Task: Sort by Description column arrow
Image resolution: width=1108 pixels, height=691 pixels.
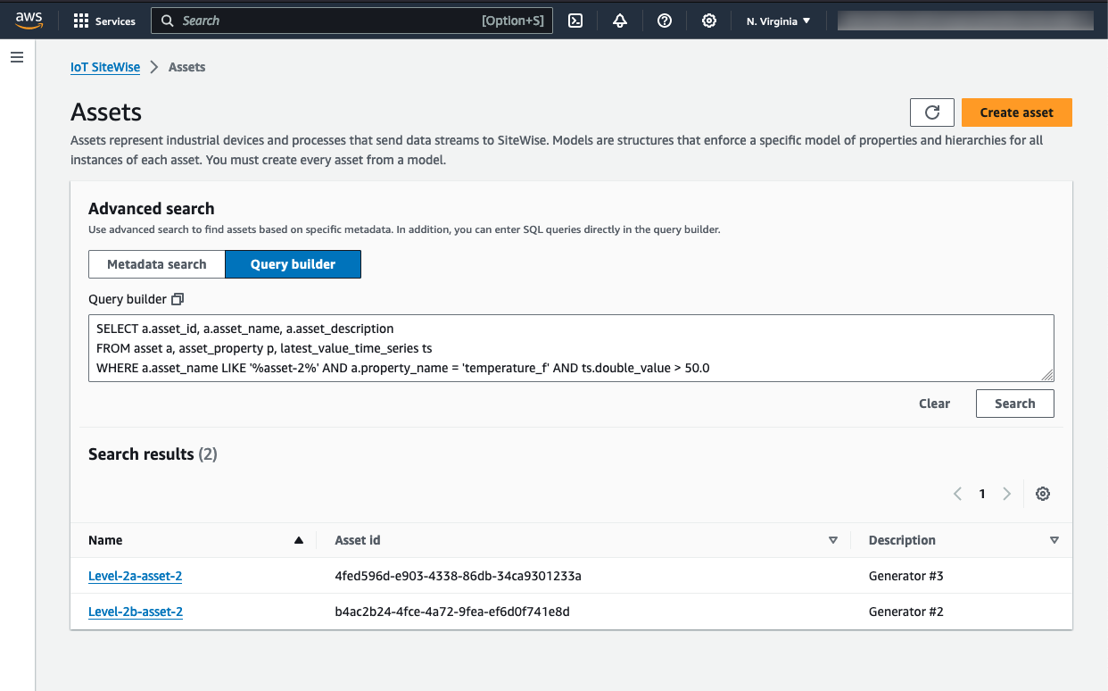Action: coord(1054,540)
